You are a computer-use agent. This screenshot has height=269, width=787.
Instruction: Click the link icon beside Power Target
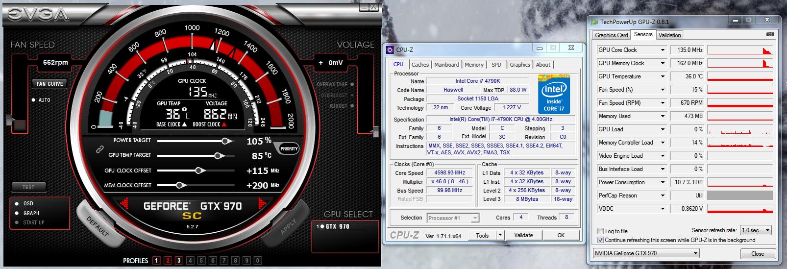click(99, 149)
